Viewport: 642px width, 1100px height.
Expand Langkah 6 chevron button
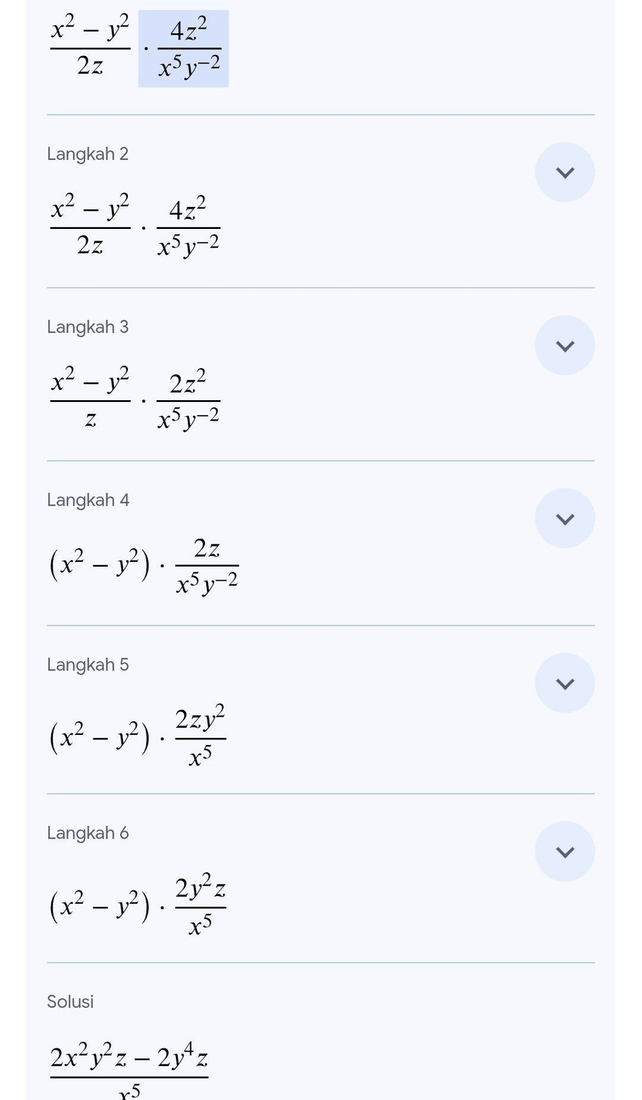pyautogui.click(x=564, y=852)
